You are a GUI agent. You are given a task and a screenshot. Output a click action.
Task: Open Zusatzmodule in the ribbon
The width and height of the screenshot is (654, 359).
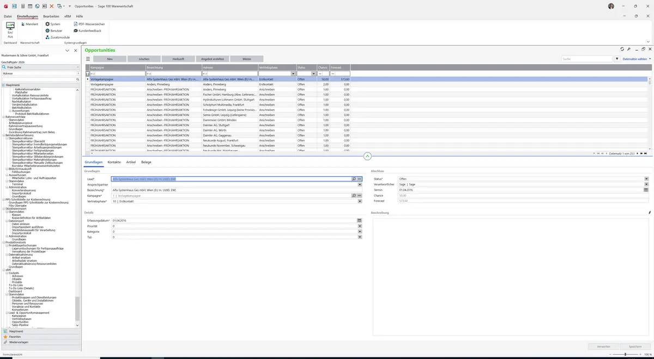coord(58,37)
